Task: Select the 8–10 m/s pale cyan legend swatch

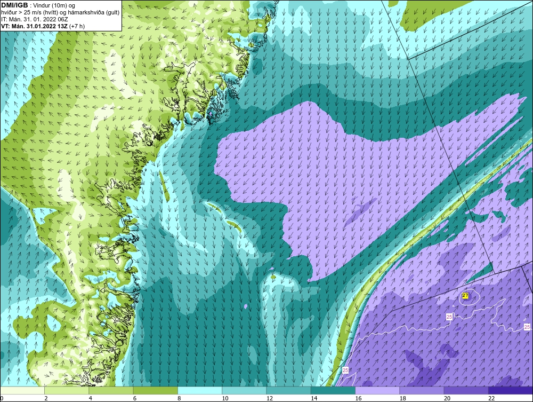Action: 200,391
